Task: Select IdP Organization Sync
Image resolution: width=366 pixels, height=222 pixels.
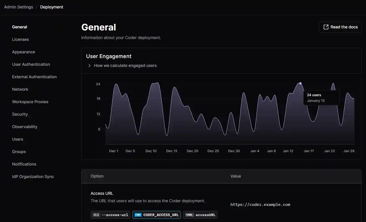Action: tap(33, 176)
